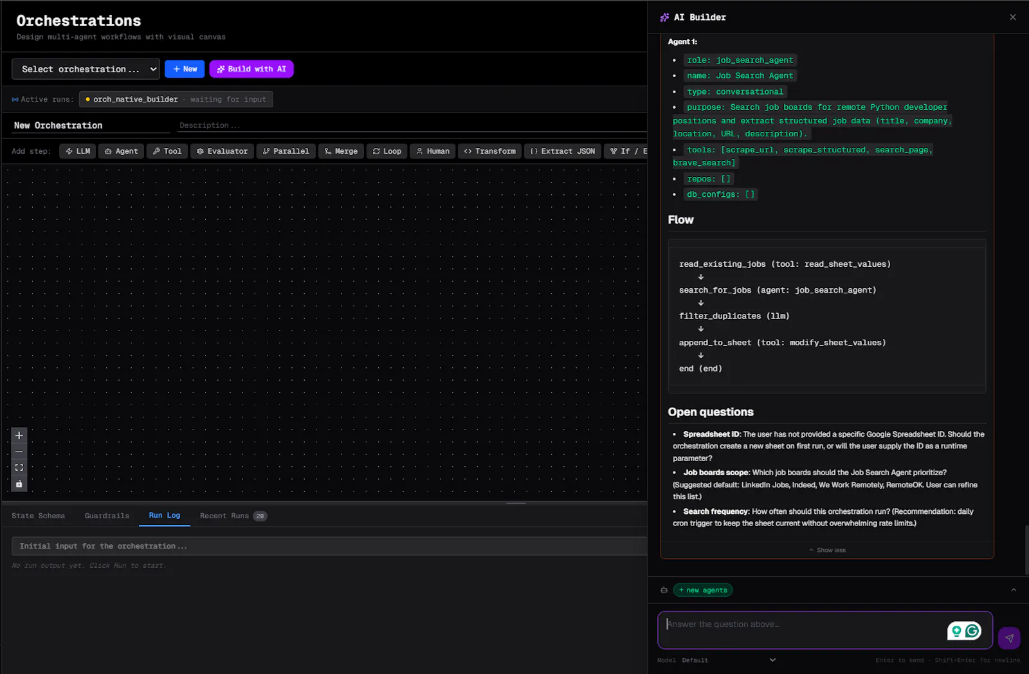
Task: Switch to Guardrails tab
Action: (x=107, y=516)
